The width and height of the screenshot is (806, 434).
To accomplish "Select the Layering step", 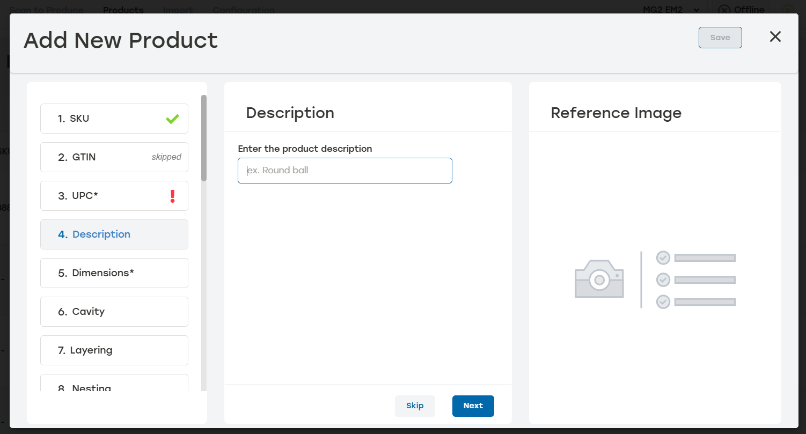I will click(x=114, y=350).
